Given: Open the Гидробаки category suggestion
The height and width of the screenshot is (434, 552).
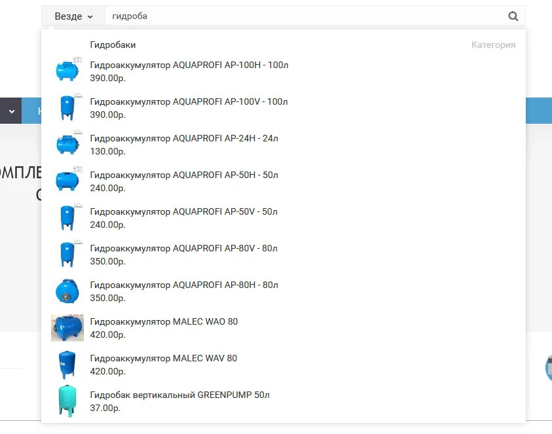Looking at the screenshot, I should [x=113, y=45].
